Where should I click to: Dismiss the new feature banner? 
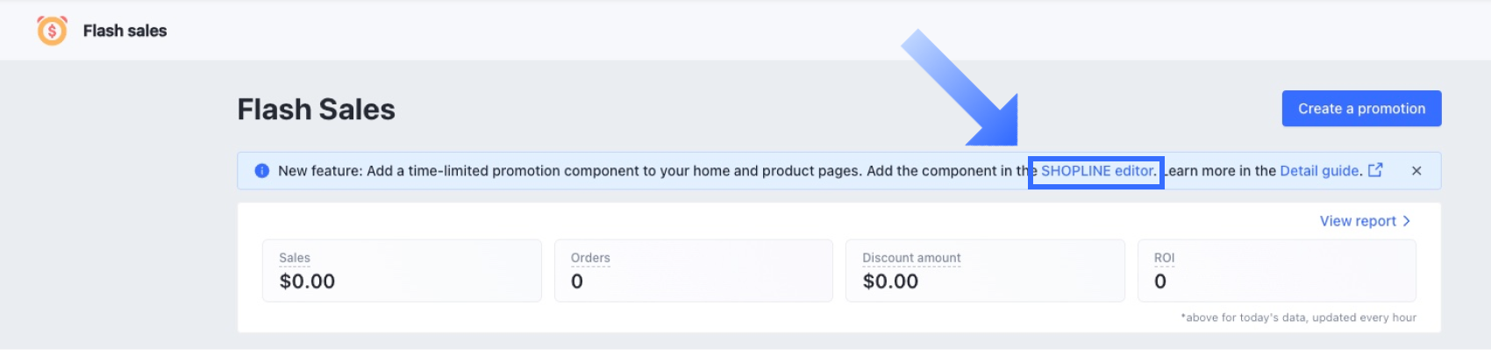pos(1416,171)
